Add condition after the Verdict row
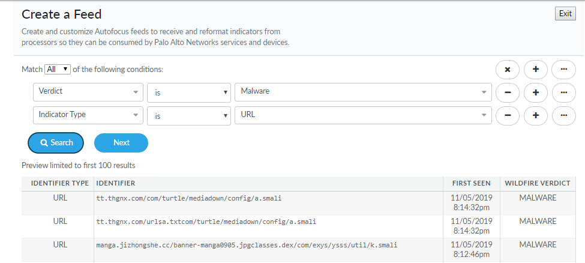The image size is (585, 263). [x=536, y=92]
